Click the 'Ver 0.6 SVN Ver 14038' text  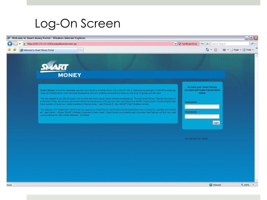coord(196,139)
